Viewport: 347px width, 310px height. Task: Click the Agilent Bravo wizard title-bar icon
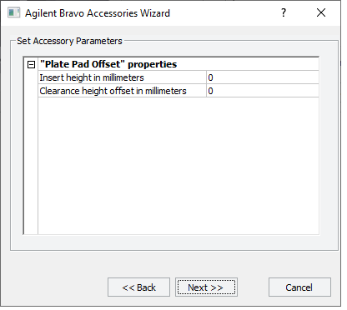tap(13, 12)
